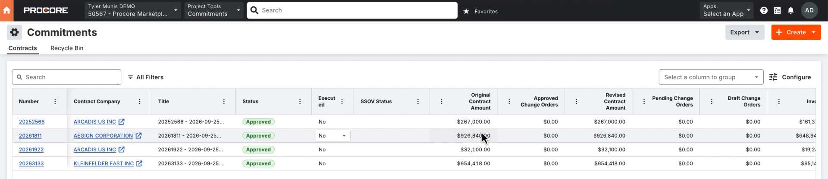Open external link icon beside AEGION CORPORATION
828x179 pixels.
click(138, 136)
